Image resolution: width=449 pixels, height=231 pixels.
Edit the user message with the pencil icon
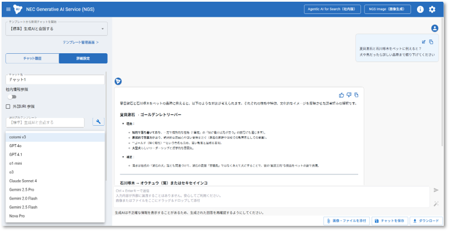point(423,42)
